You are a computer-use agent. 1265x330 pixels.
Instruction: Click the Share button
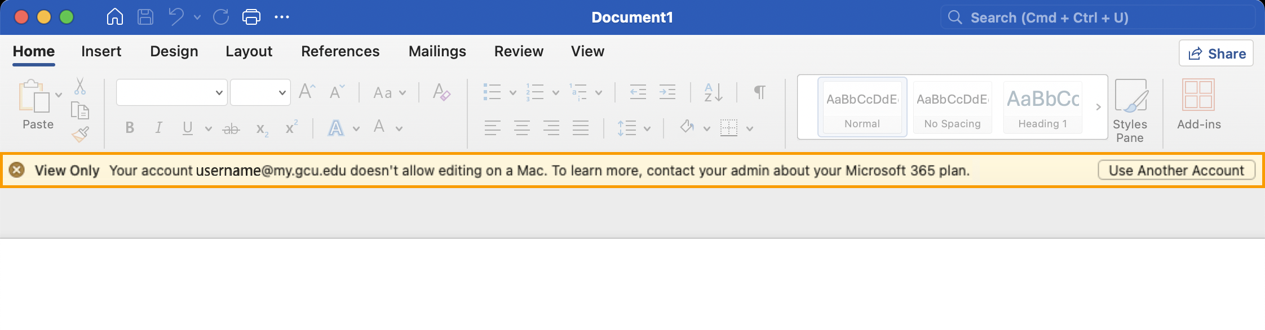tap(1217, 53)
